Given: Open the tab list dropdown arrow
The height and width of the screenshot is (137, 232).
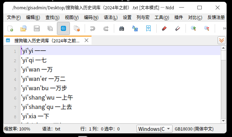Looking at the screenshot, I should point(222,40).
